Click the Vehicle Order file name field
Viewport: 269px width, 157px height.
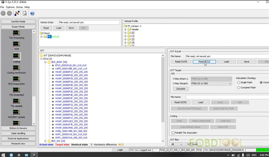tap(89, 22)
